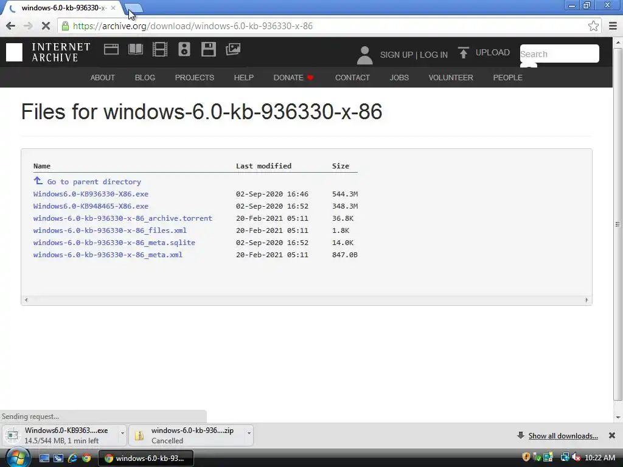Click Show Desktop quick launch icon
Image resolution: width=623 pixels, height=467 pixels.
click(44, 458)
